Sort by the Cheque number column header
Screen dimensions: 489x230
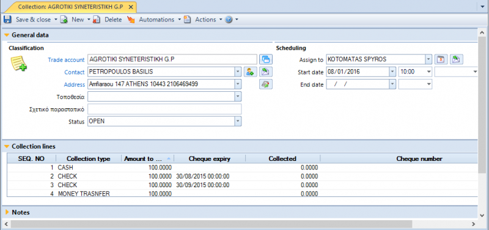tap(399, 158)
